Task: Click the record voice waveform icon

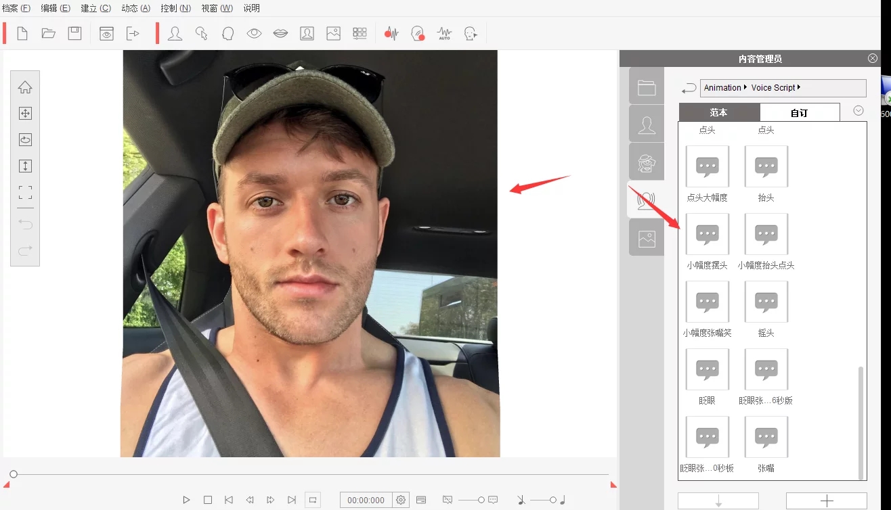Action: tap(391, 33)
